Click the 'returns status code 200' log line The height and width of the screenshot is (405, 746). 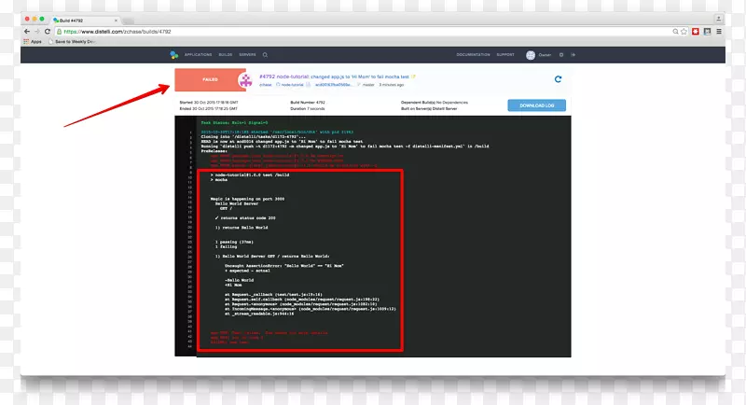[245, 218]
